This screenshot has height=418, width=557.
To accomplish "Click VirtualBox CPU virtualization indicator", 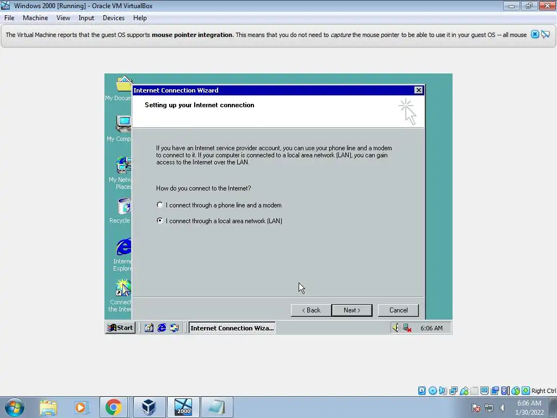I will 505,391.
